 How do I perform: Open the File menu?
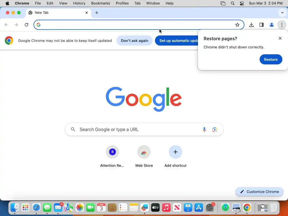38,3
